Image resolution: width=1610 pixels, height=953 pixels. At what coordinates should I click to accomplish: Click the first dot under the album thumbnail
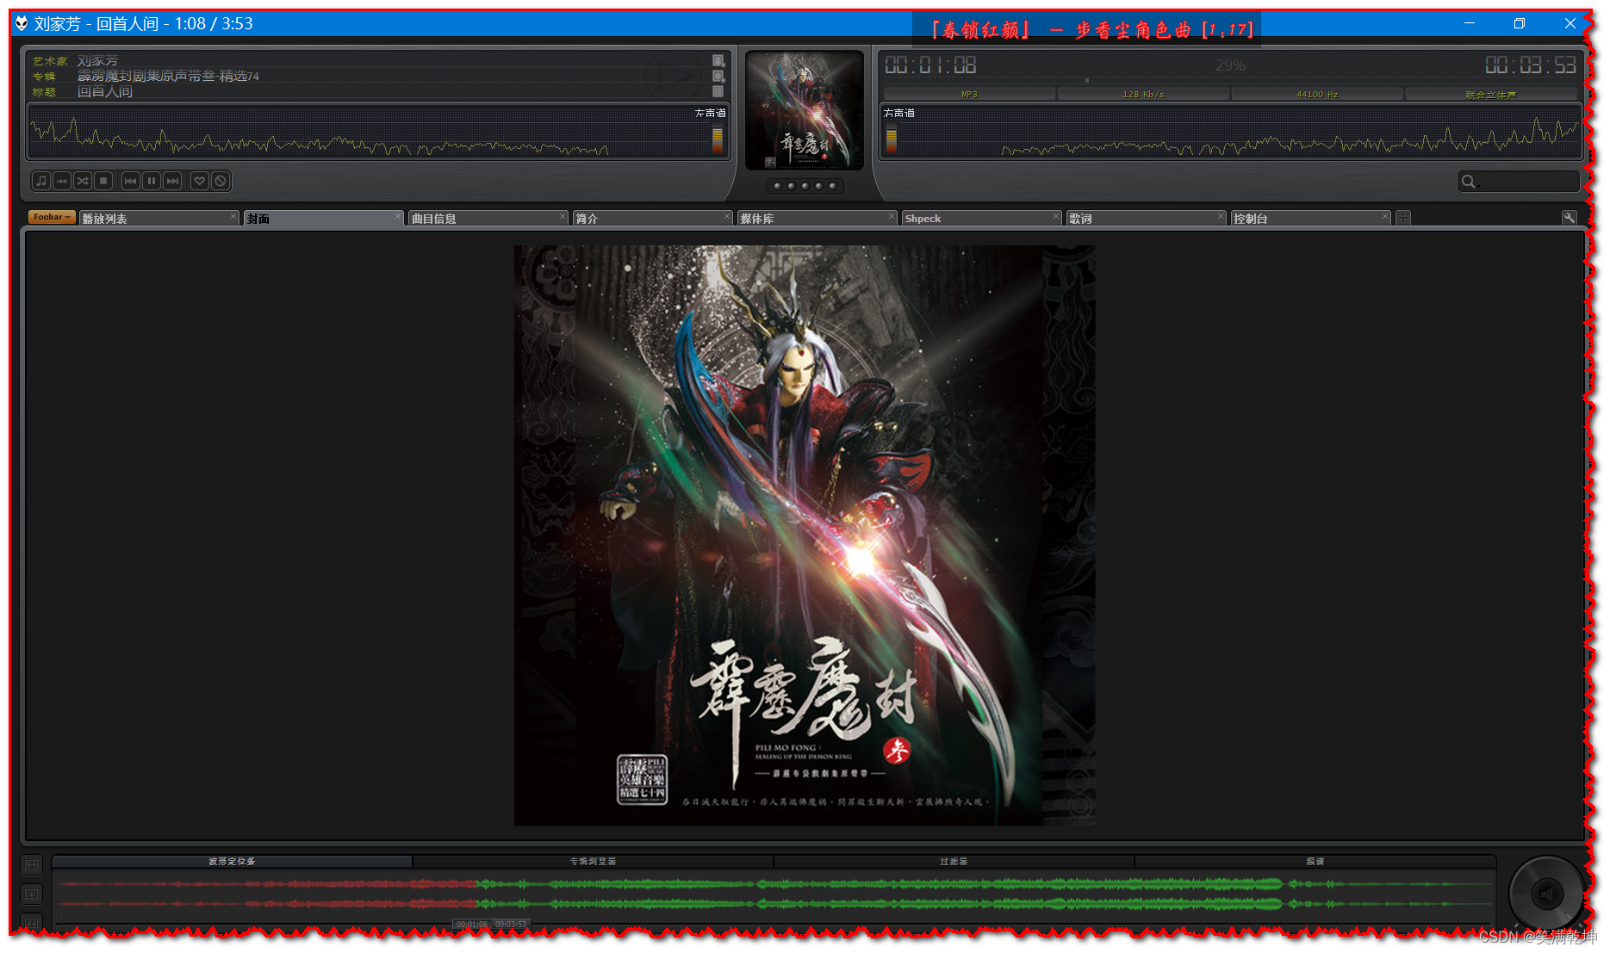pyautogui.click(x=778, y=186)
